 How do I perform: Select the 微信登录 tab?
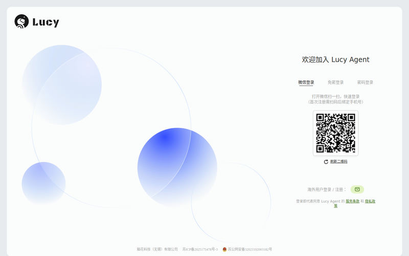coord(306,82)
